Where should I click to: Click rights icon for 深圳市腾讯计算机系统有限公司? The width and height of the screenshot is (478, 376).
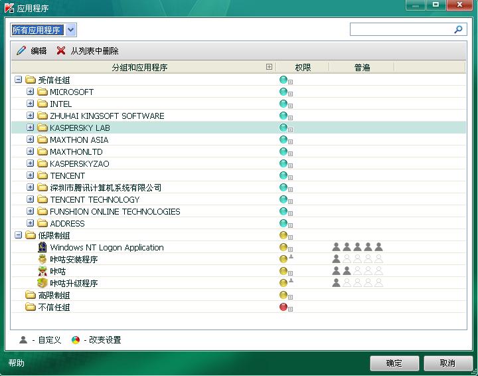pyautogui.click(x=283, y=187)
